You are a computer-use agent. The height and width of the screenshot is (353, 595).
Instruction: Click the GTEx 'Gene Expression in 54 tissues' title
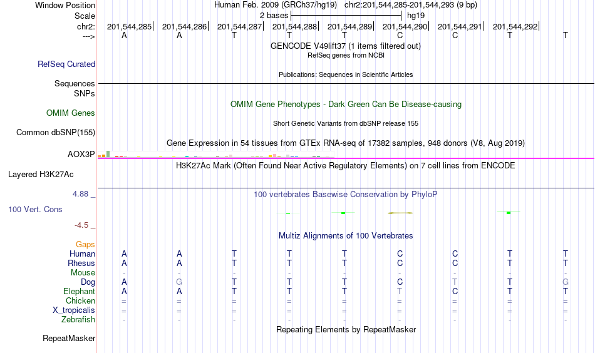coord(346,143)
